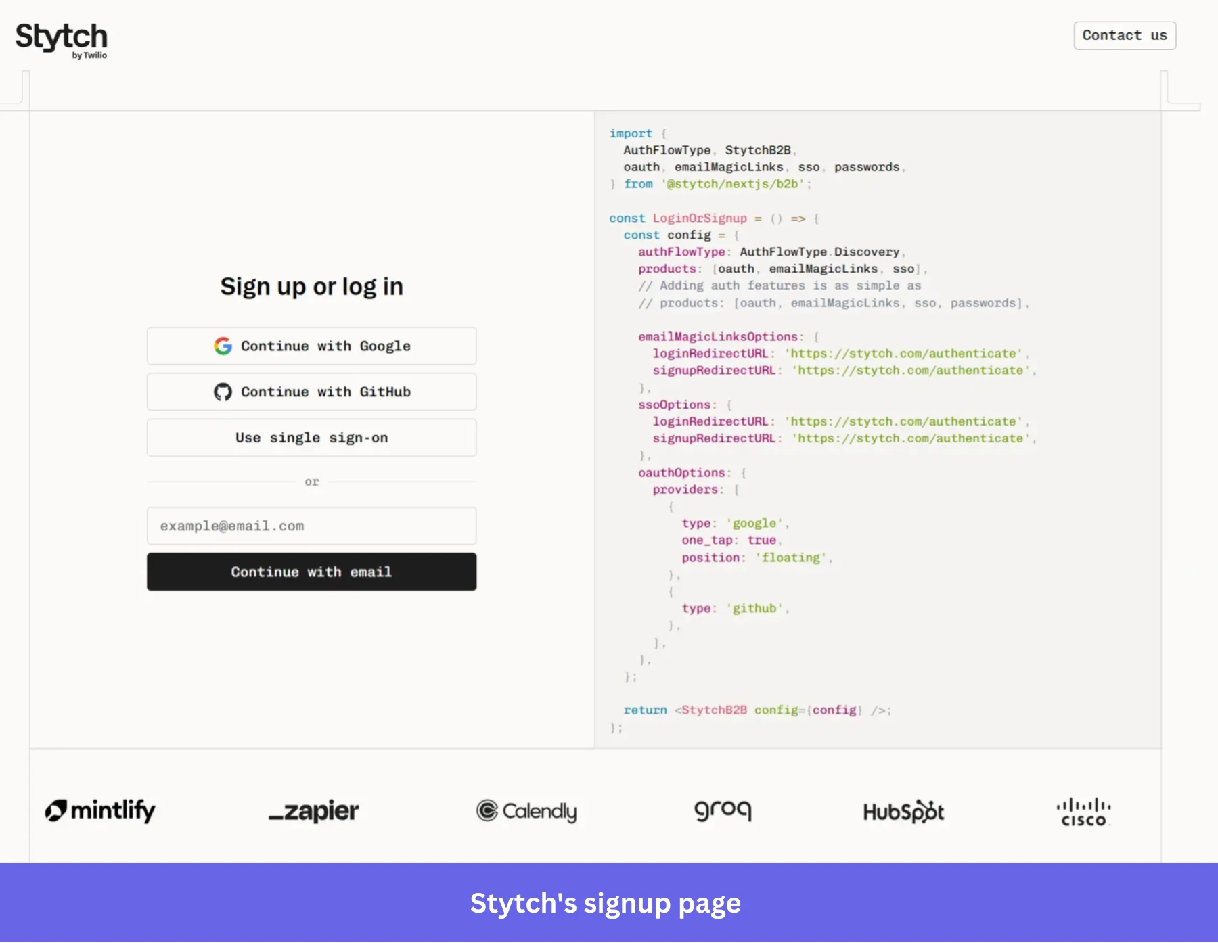This screenshot has height=943, width=1218.
Task: Submit with Continue with email
Action: [311, 572]
